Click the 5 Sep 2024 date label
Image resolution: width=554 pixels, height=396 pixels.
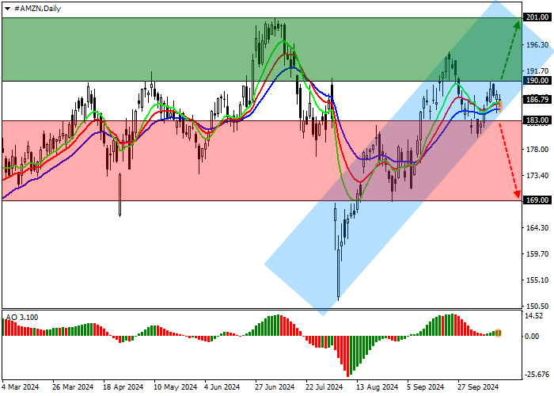point(425,387)
